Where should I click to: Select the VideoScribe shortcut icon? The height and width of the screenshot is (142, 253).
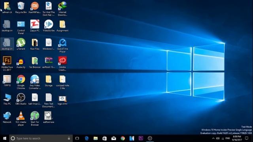[x=49, y=26]
